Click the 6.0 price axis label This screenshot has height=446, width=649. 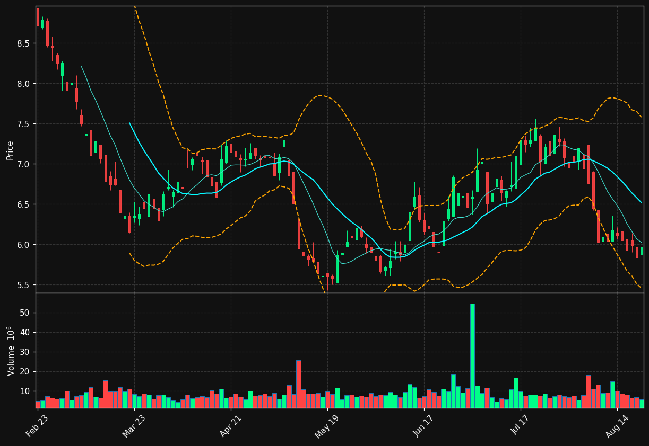(23, 245)
